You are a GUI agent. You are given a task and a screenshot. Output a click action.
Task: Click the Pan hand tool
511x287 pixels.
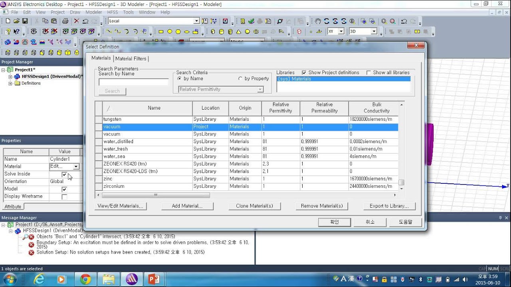tap(318, 21)
